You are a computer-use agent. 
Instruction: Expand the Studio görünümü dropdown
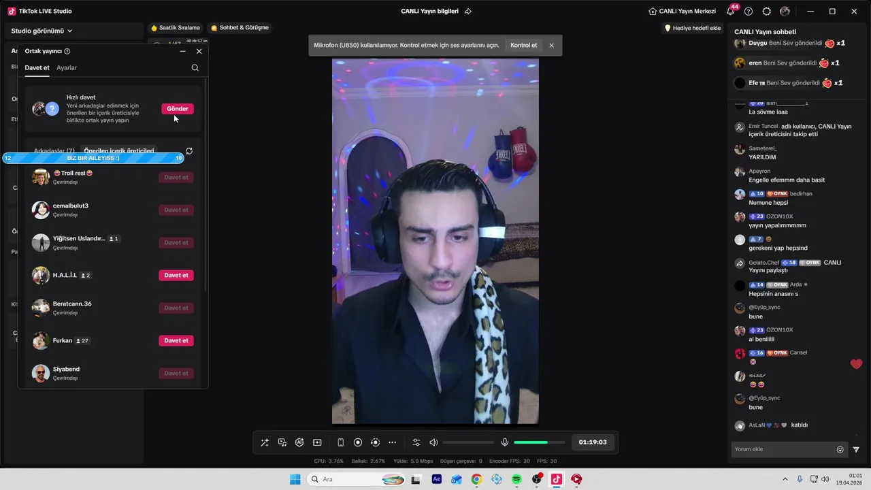coord(42,31)
